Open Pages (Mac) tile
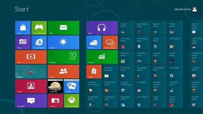203x114 pixels. click(x=159, y=101)
